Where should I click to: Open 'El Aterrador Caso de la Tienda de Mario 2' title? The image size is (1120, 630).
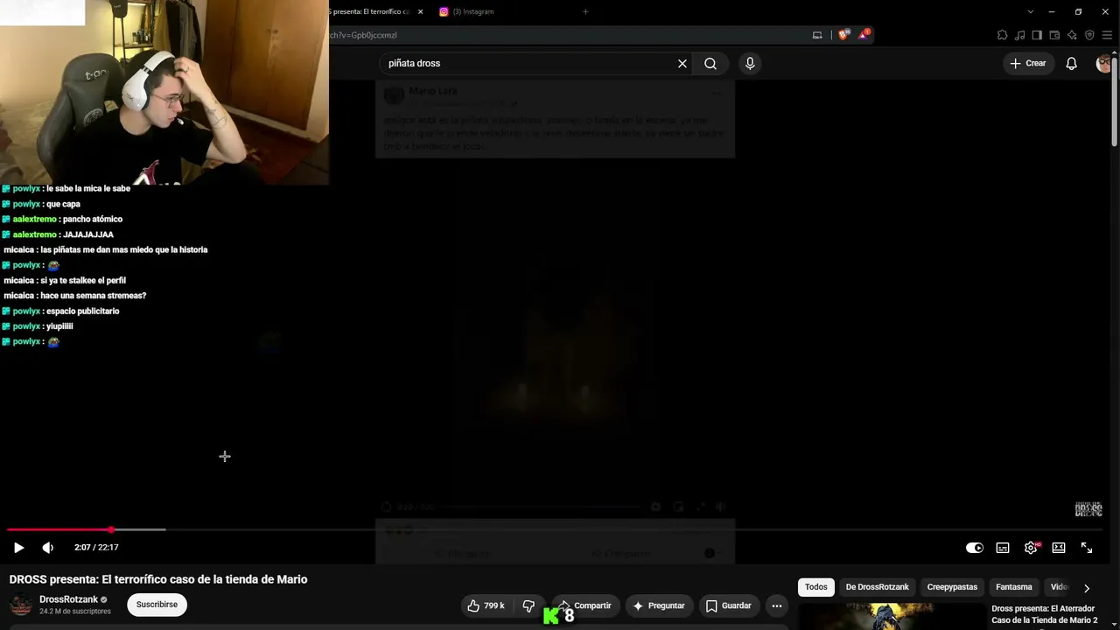click(1045, 614)
